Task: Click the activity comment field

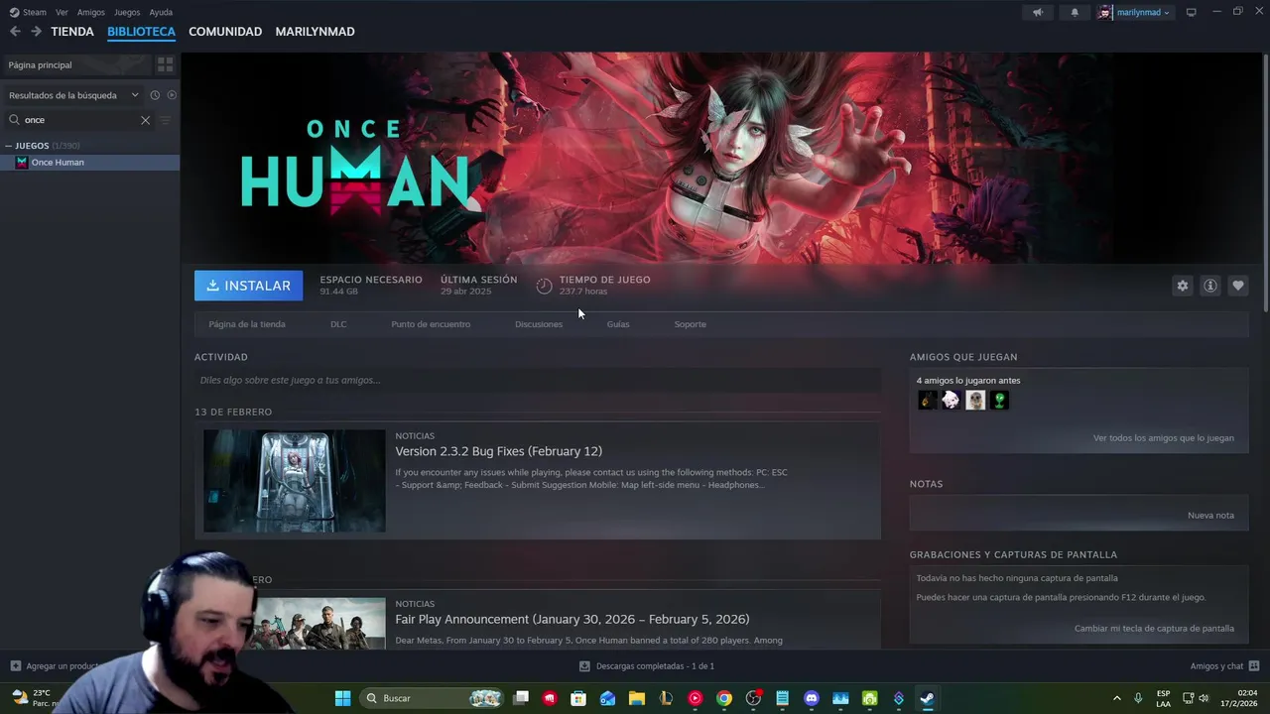Action: 538,380
